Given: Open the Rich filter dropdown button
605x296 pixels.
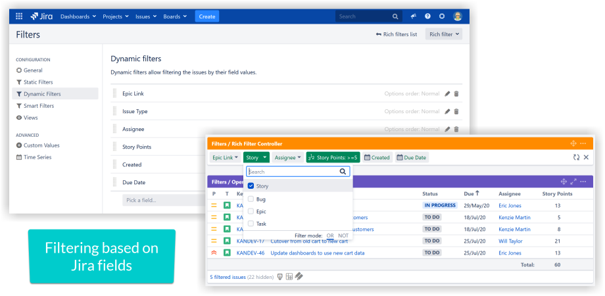Looking at the screenshot, I should tap(445, 34).
